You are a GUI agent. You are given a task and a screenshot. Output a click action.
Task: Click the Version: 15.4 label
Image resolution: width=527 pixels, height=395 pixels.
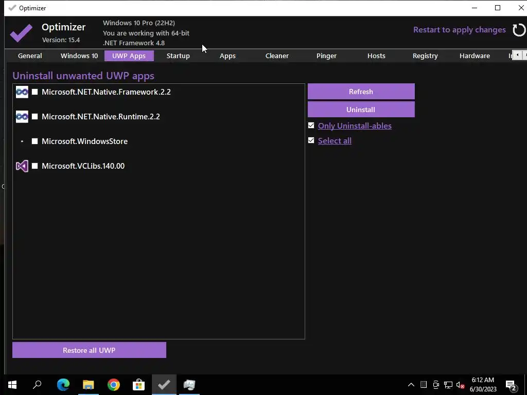pos(61,40)
